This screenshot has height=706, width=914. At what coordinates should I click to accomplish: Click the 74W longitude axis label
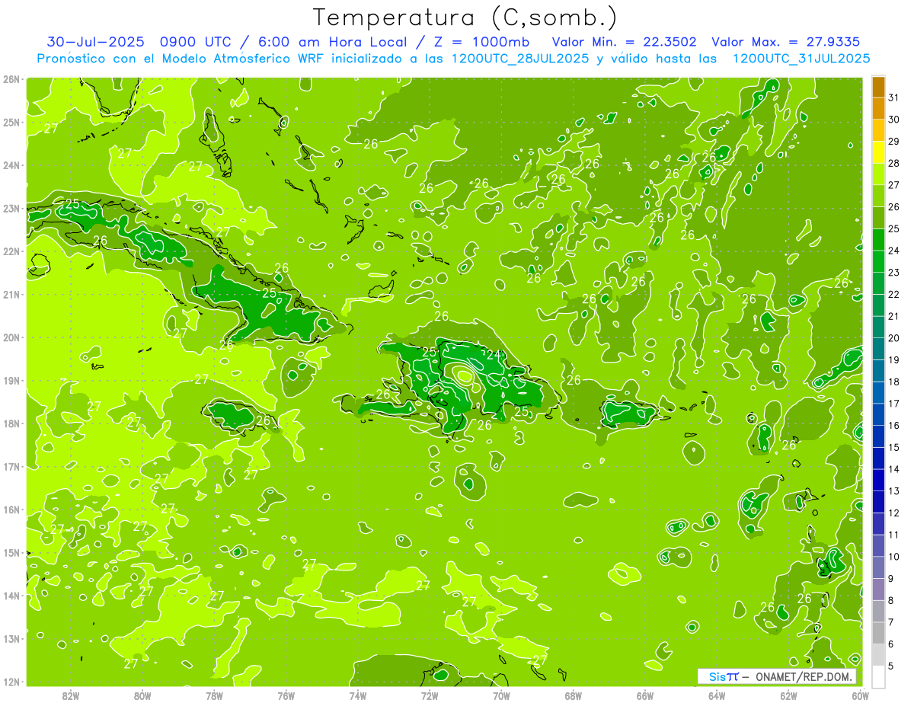coord(357,695)
